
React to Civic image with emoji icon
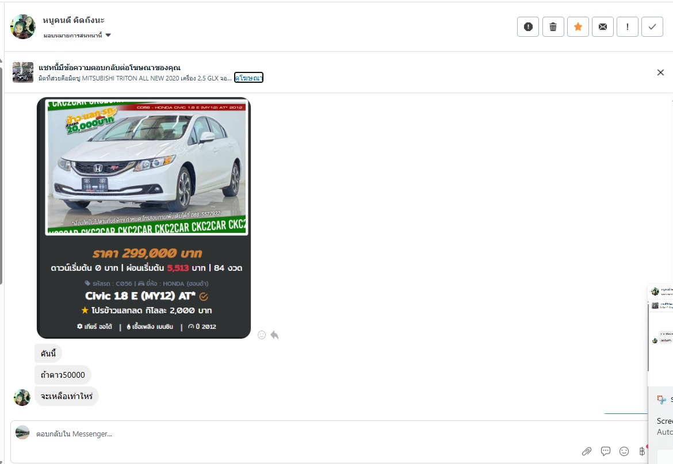tap(261, 335)
